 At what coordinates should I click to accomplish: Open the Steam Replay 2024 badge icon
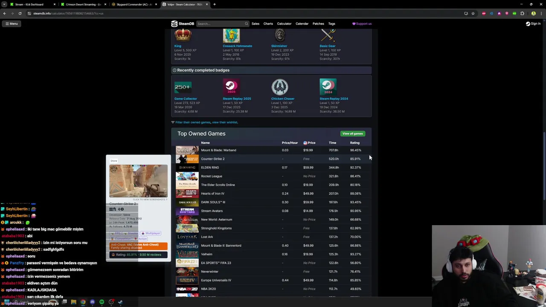(x=328, y=87)
